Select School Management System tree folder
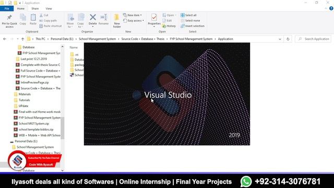Viewport: 334px width, 188px height. pyautogui.click(x=33, y=147)
